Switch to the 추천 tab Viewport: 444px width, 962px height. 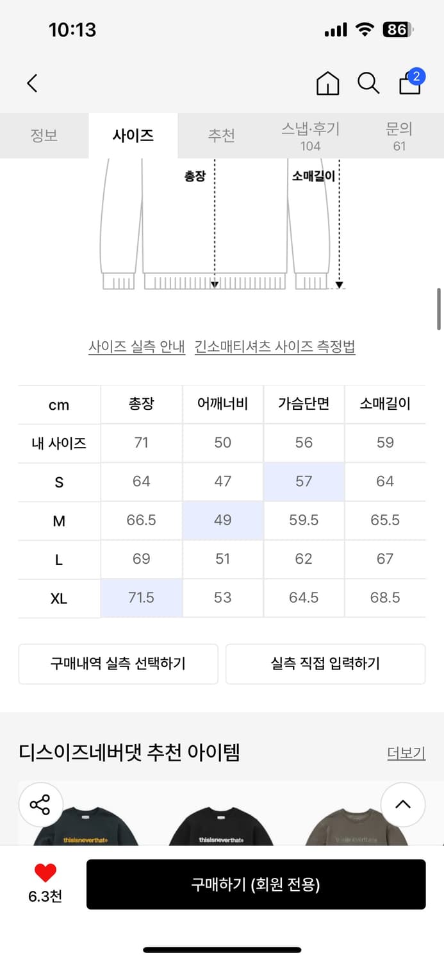[x=222, y=135]
